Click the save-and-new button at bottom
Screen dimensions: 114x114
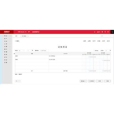click(91, 81)
